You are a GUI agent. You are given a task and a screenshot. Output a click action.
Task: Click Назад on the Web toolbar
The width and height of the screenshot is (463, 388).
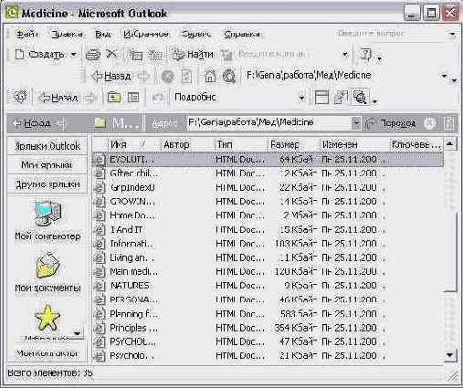click(x=111, y=76)
